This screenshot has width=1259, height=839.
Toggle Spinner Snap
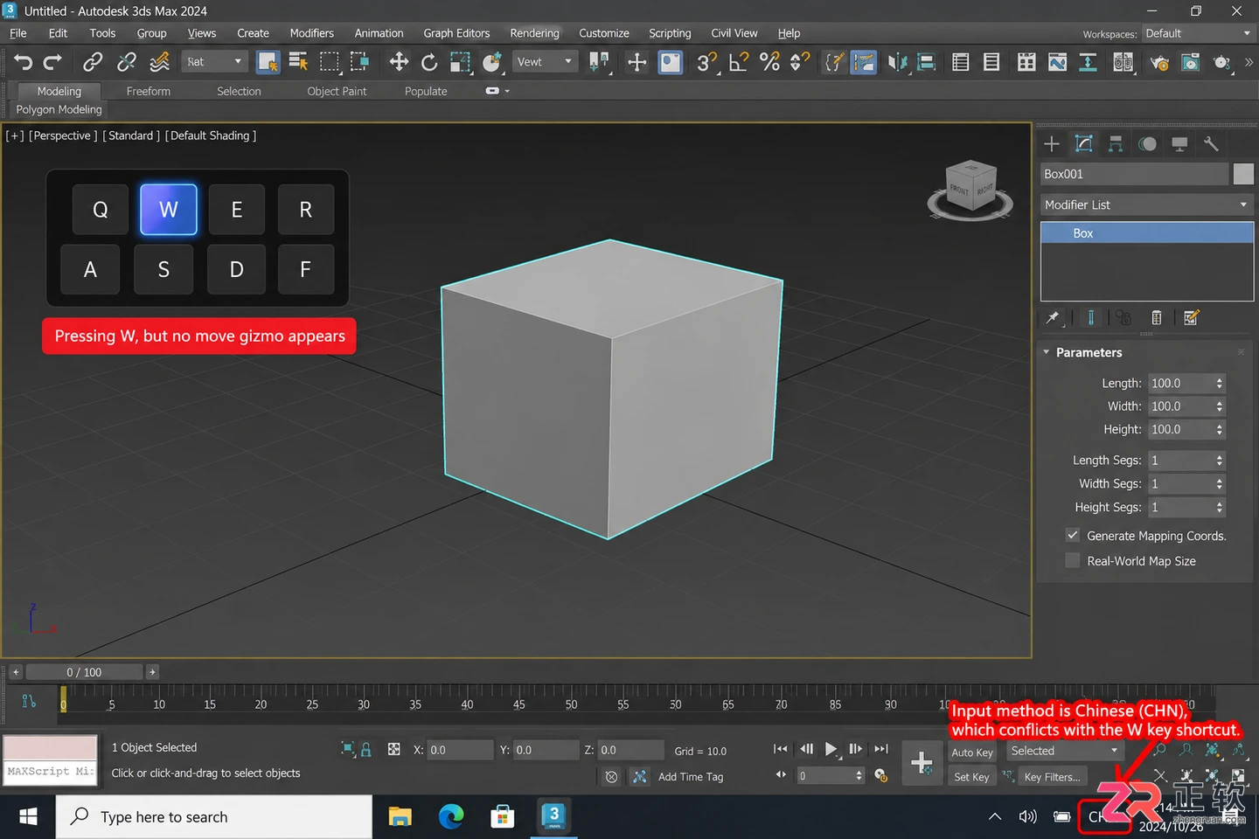[x=800, y=62]
